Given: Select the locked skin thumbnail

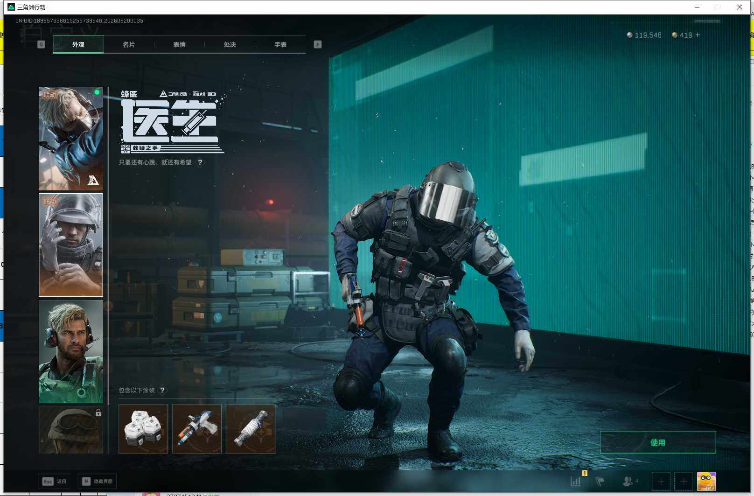Looking at the screenshot, I should click(x=71, y=430).
